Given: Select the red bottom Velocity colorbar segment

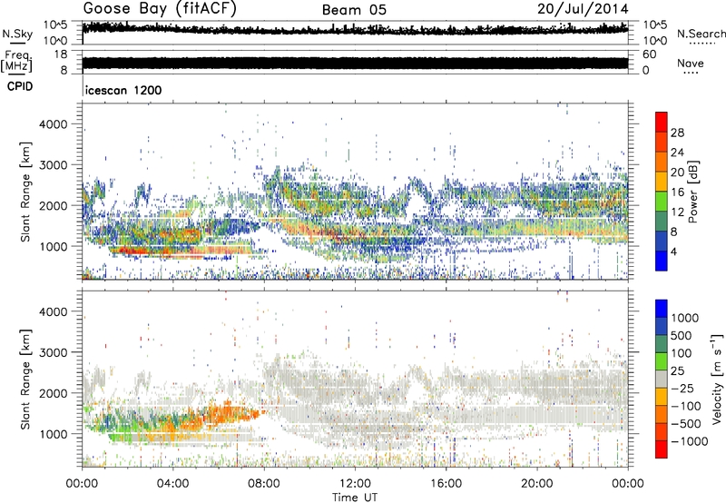Looking at the screenshot, I should [662, 449].
